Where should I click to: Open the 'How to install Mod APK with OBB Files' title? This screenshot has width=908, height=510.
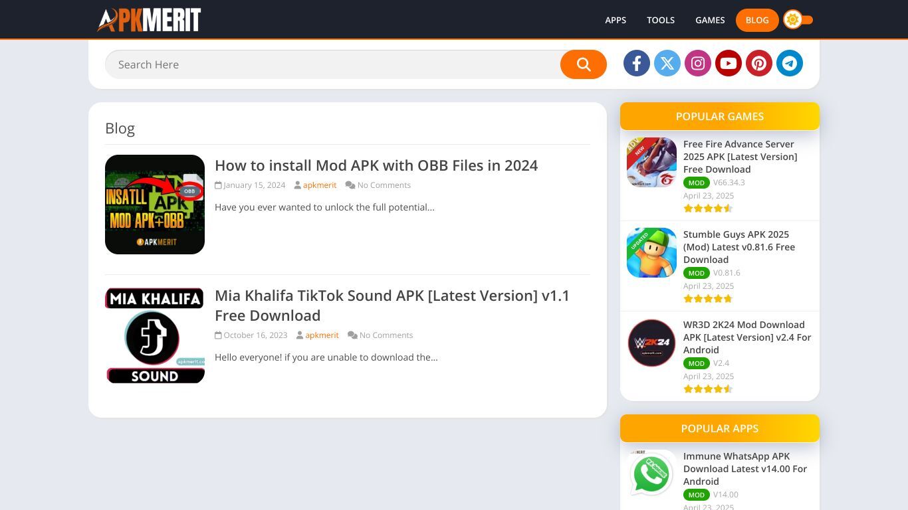pyautogui.click(x=376, y=165)
